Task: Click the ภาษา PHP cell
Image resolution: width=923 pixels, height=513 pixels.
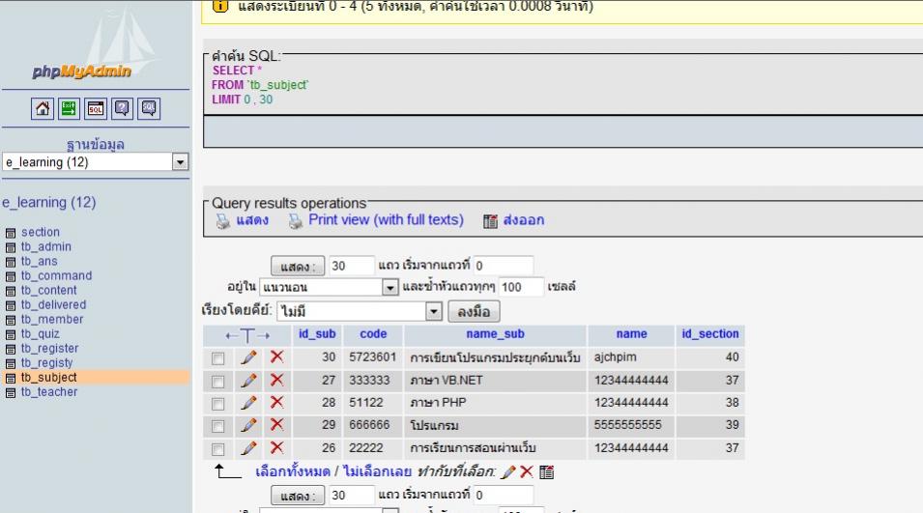Action: [x=495, y=403]
